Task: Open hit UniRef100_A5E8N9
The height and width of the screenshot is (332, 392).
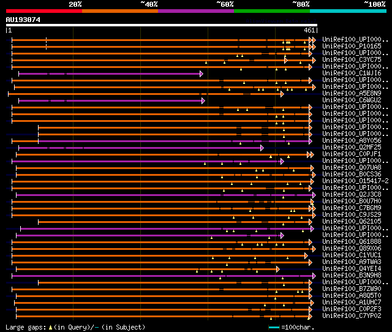Action: point(352,94)
